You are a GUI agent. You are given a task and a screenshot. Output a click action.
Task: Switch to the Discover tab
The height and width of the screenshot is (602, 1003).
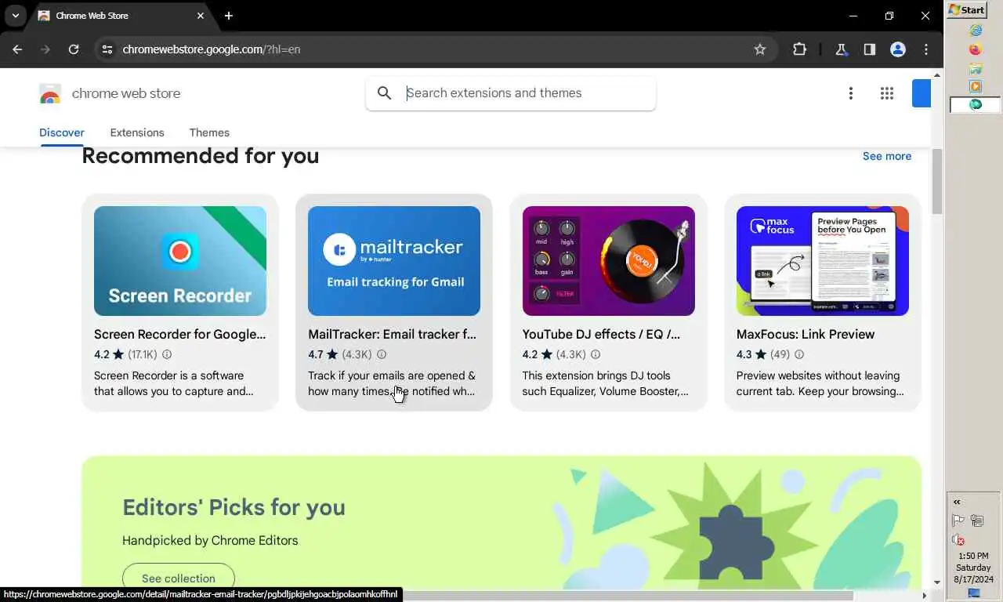click(62, 132)
